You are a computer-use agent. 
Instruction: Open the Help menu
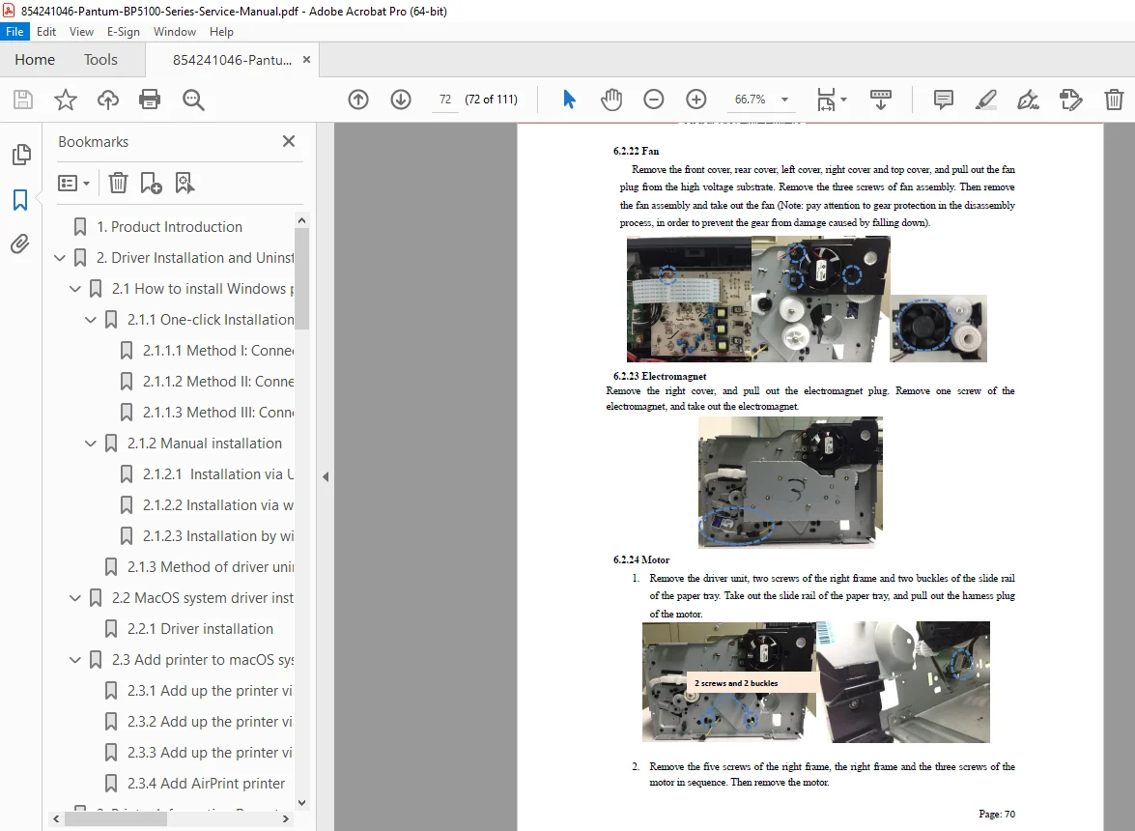[221, 31]
